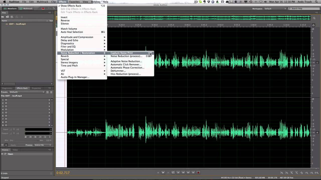Toggle main effects rack power button
The image size is (321, 180).
point(3,145)
